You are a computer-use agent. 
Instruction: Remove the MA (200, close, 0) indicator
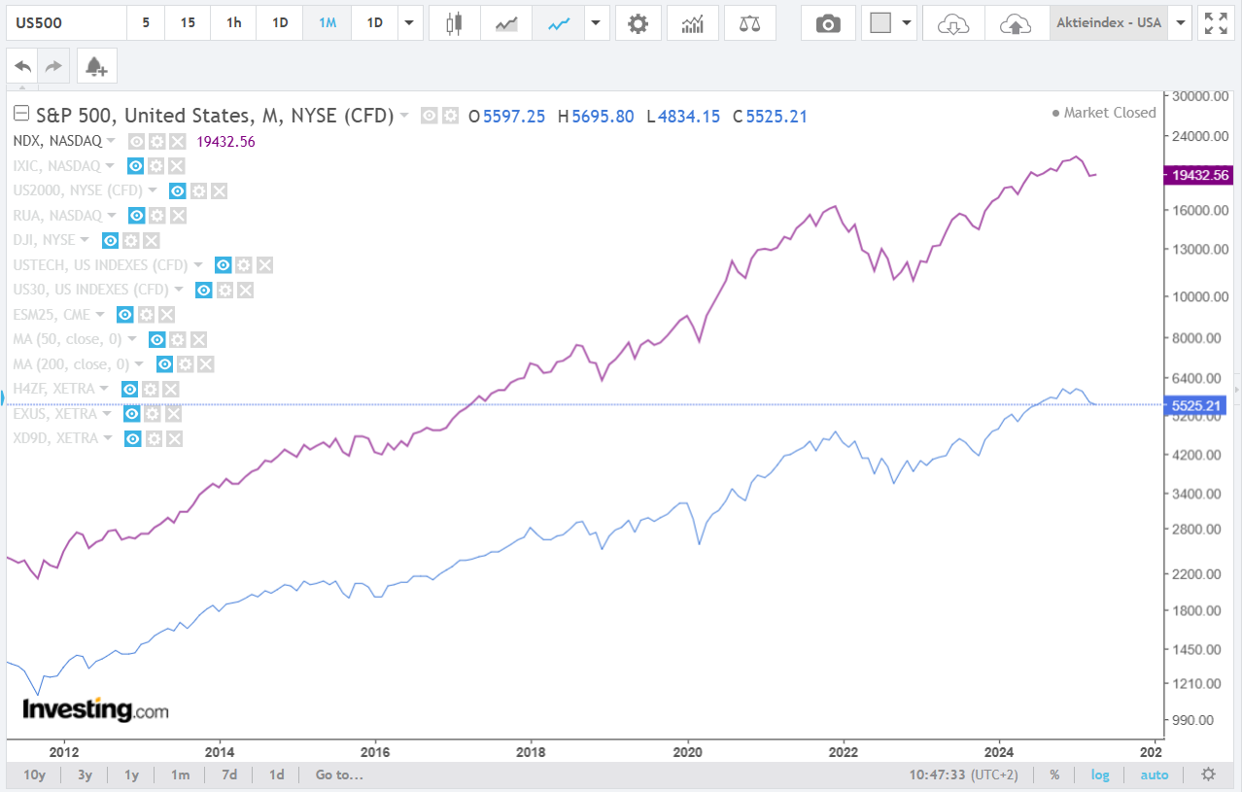(206, 364)
